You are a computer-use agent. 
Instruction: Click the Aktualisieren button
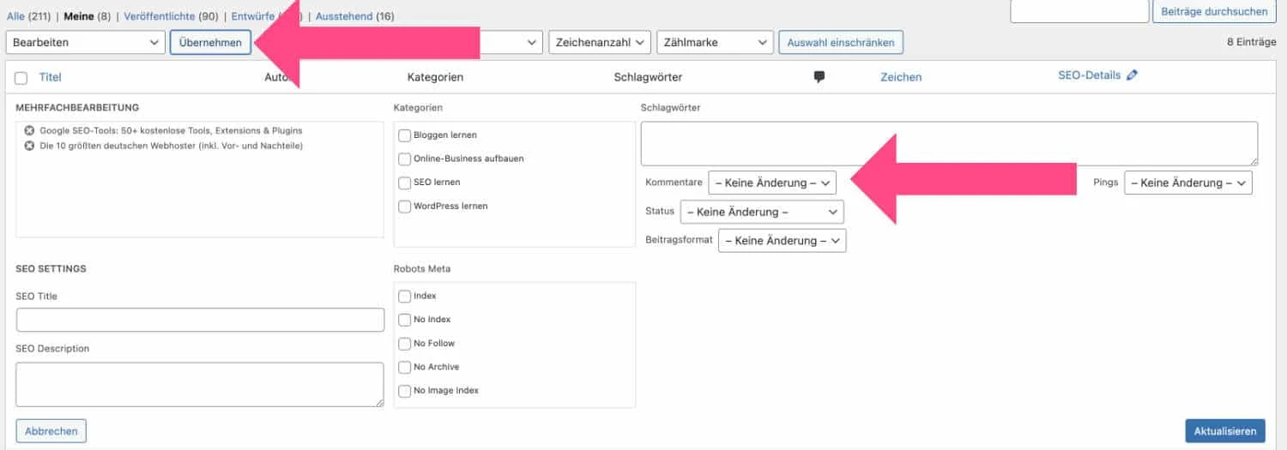pyautogui.click(x=1225, y=431)
